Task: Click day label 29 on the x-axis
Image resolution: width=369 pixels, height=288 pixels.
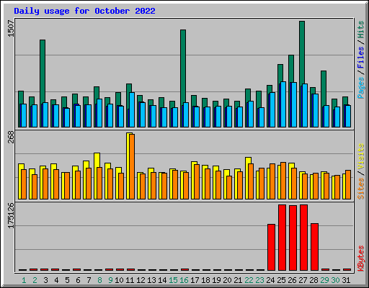Action: [324, 280]
